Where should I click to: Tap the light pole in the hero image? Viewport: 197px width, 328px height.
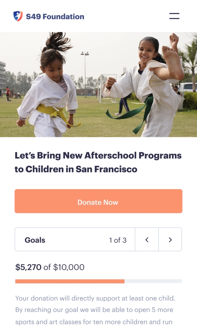pyautogui.click(x=85, y=74)
